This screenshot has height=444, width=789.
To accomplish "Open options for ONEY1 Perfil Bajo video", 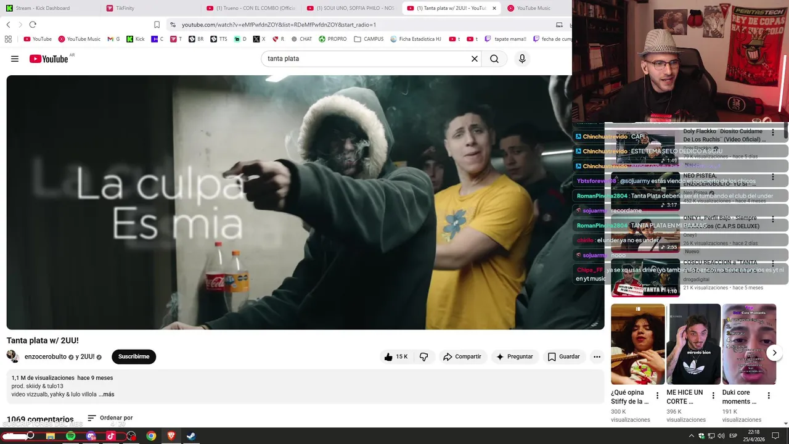I will tap(773, 220).
